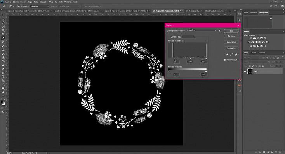Screen dimensions: 285x154
Task: Toggle lock all for the layer
Action: [x=263, y=66]
